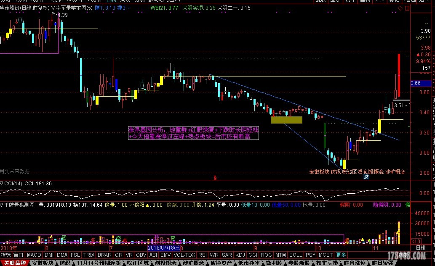
Task: Click the blue 3.66 price marker on the axis
Action: (x=421, y=83)
